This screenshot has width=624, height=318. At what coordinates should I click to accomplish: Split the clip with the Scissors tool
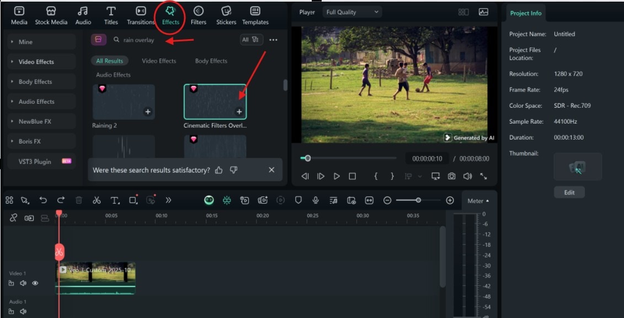97,200
